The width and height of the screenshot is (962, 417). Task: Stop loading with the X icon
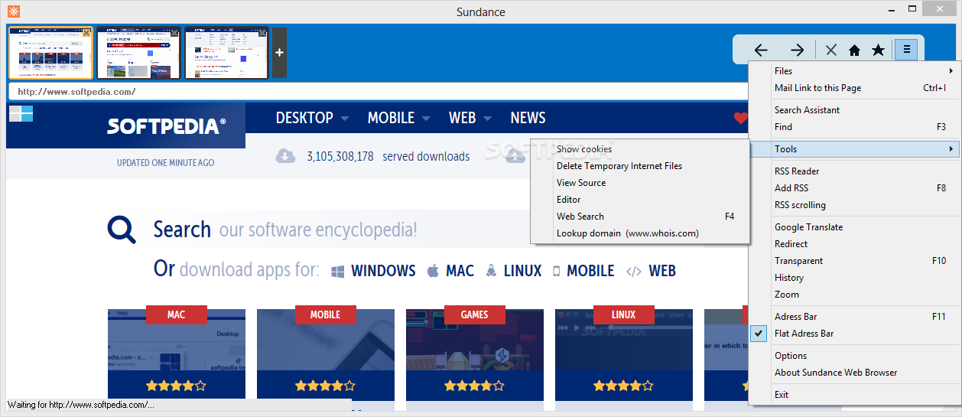click(831, 50)
